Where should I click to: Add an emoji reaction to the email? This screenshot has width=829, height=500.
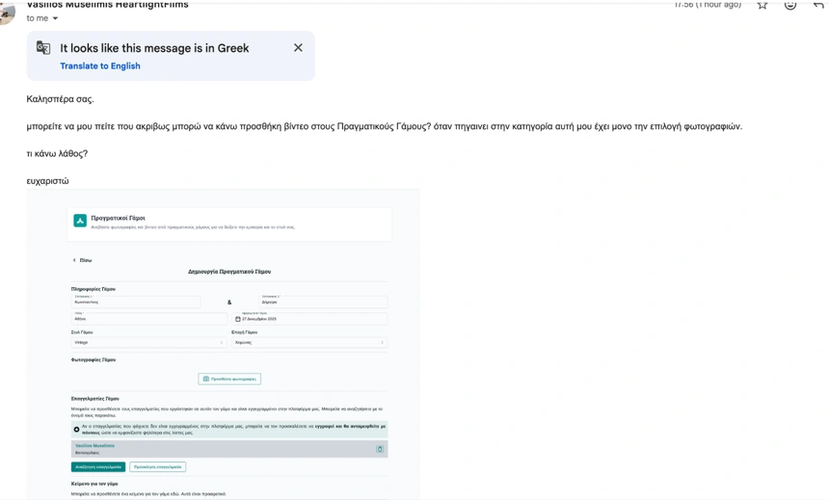(x=790, y=5)
